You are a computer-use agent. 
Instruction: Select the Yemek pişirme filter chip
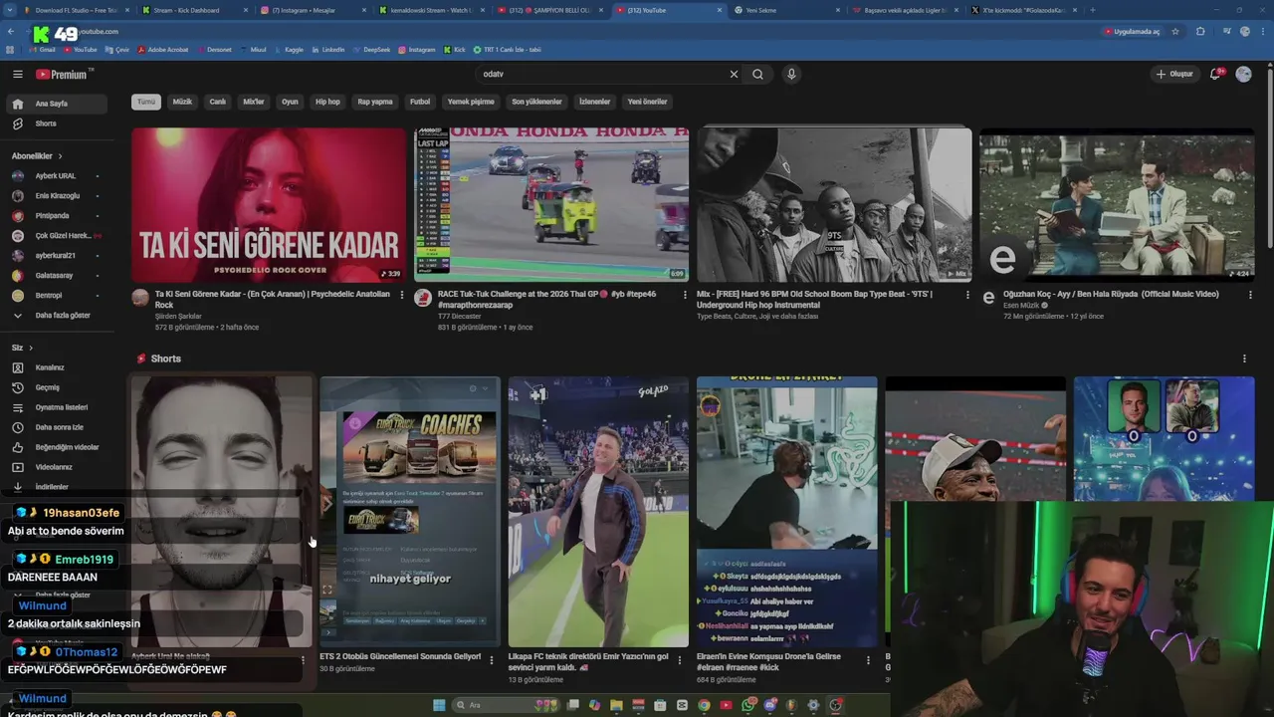tap(471, 102)
